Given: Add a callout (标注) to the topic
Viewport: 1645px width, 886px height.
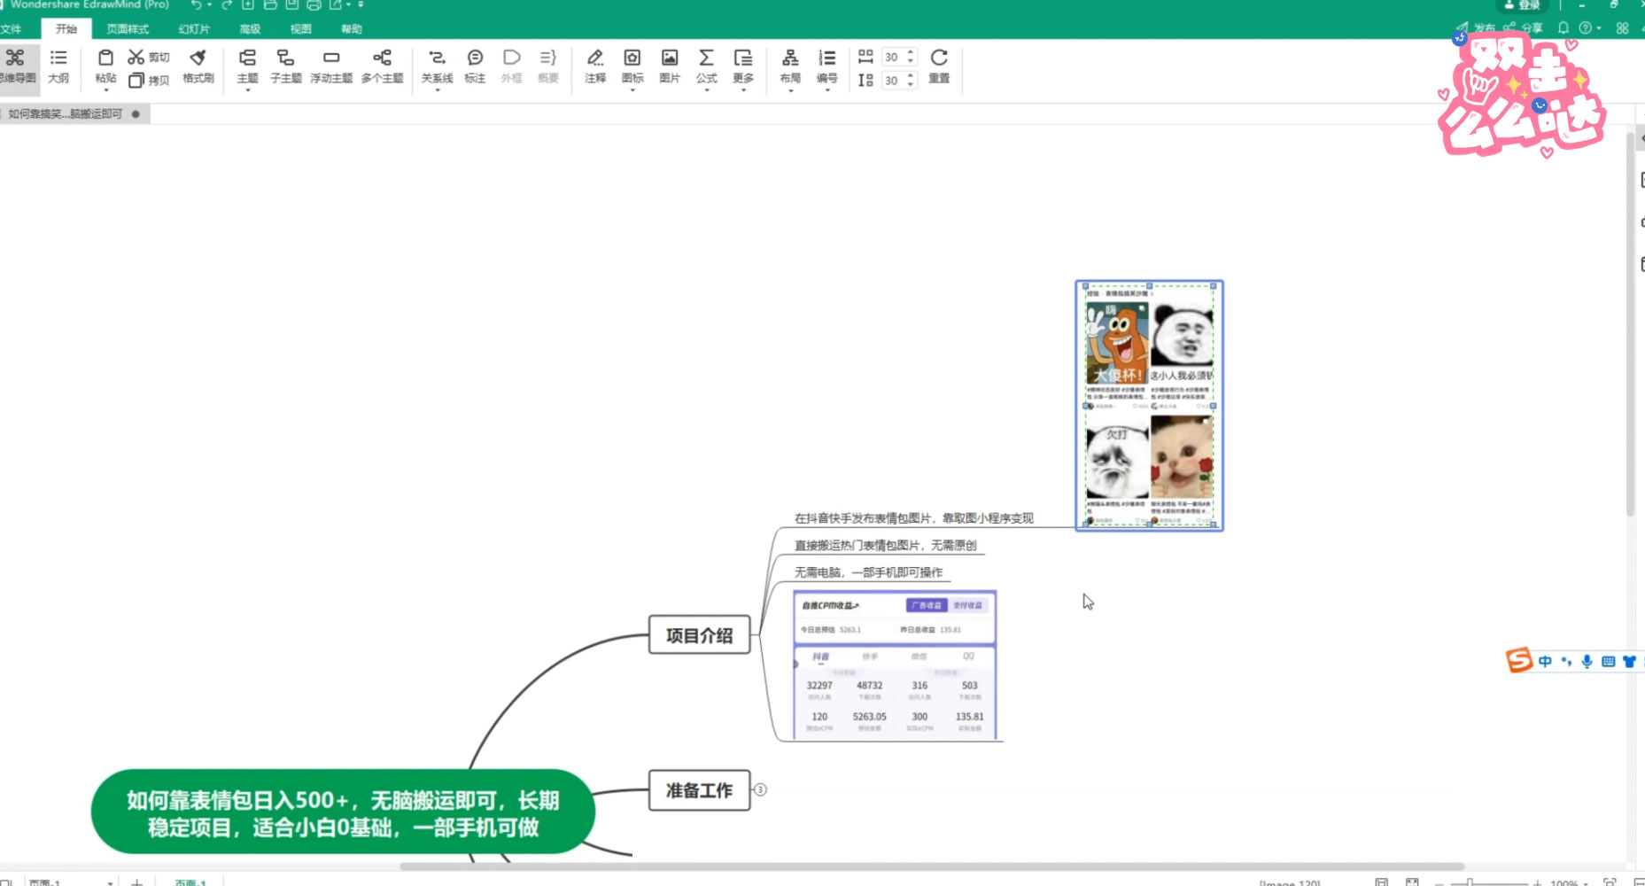Looking at the screenshot, I should click(x=475, y=66).
